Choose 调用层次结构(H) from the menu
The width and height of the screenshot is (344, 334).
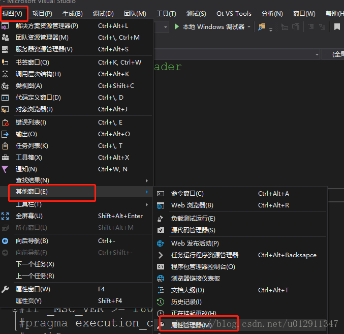[76, 74]
